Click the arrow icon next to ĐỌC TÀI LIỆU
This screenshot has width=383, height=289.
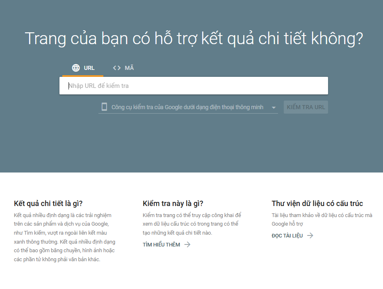point(310,235)
